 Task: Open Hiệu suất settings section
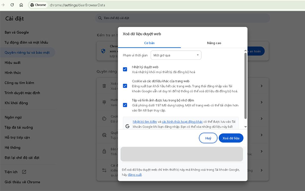13,62
